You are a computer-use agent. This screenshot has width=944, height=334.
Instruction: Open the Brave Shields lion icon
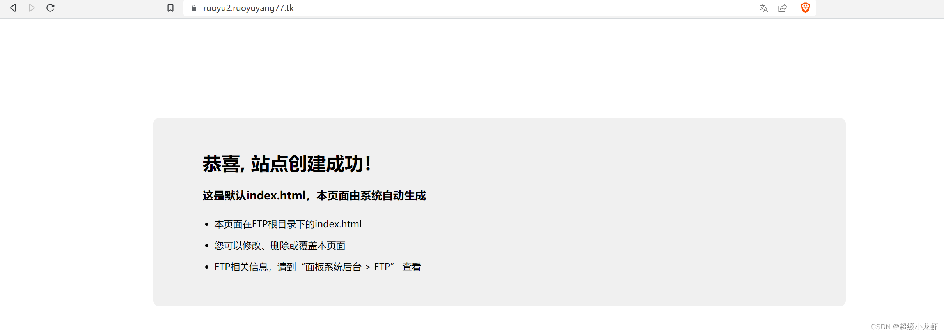click(x=805, y=8)
